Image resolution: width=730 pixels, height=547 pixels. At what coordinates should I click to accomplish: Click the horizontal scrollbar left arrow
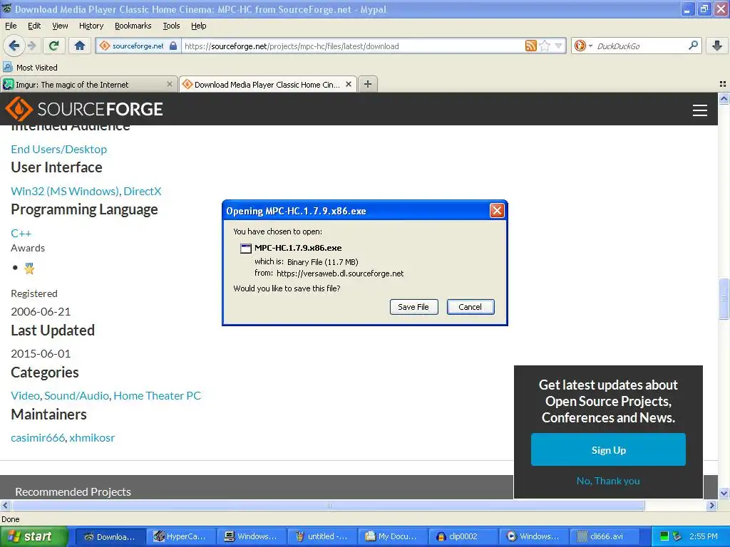pyautogui.click(x=5, y=505)
